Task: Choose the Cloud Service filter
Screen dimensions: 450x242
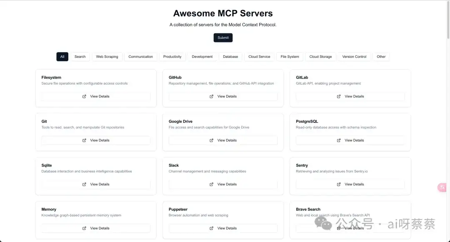Action: (259, 57)
